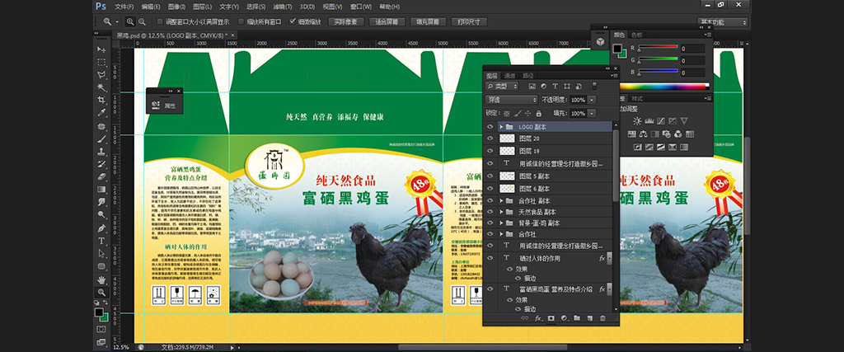Select the Move tool
The image size is (844, 352).
[101, 49]
